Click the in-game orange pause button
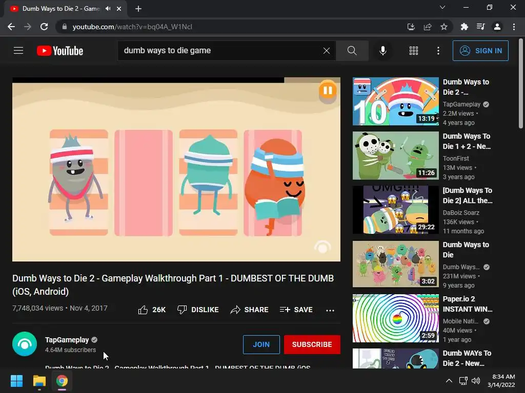 click(x=328, y=90)
